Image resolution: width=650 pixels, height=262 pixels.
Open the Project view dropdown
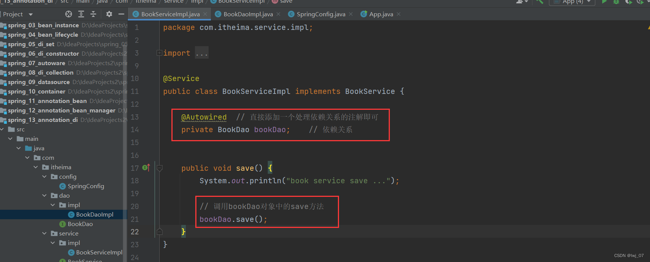point(30,14)
